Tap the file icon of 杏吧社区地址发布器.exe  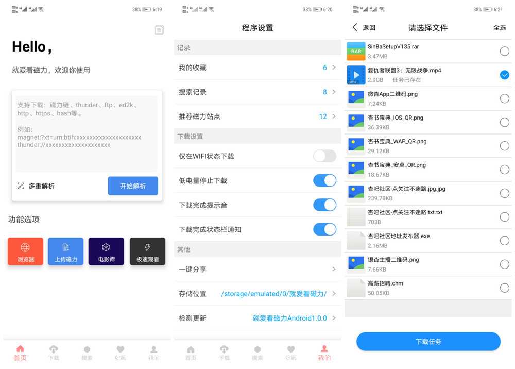pyautogui.click(x=356, y=241)
